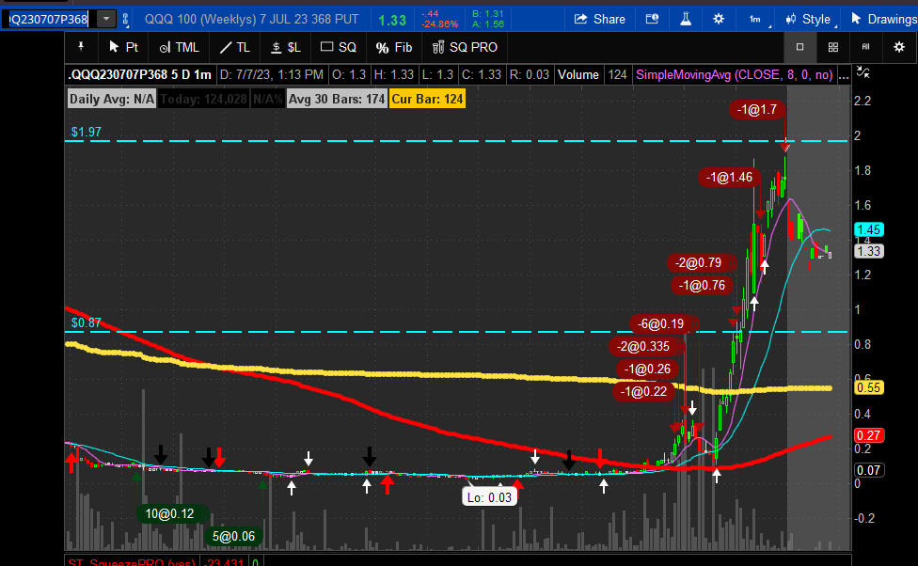Click the 1.33 last price axis tag
918x566 pixels.
(x=869, y=251)
